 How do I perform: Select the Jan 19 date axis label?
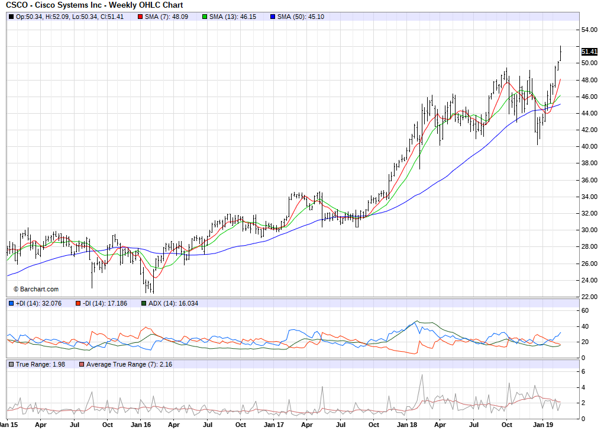pos(542,425)
